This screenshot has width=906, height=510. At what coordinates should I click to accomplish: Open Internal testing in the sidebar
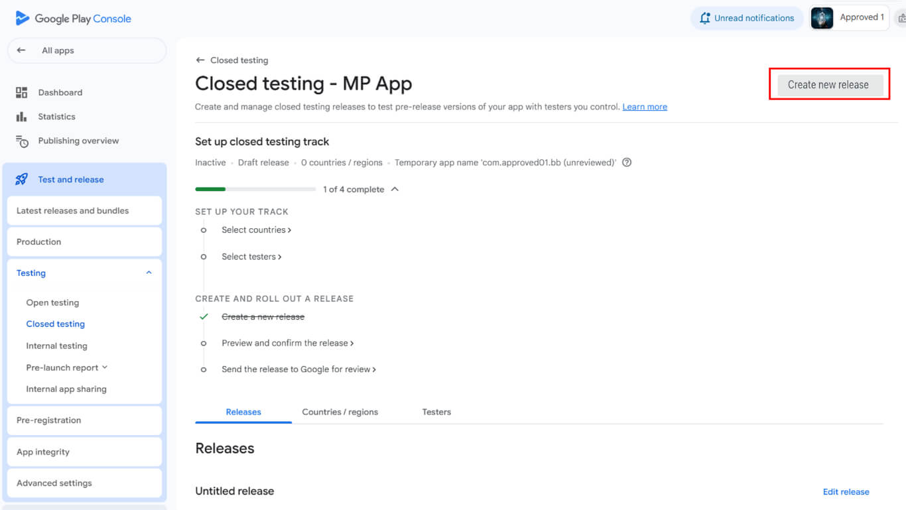point(57,346)
